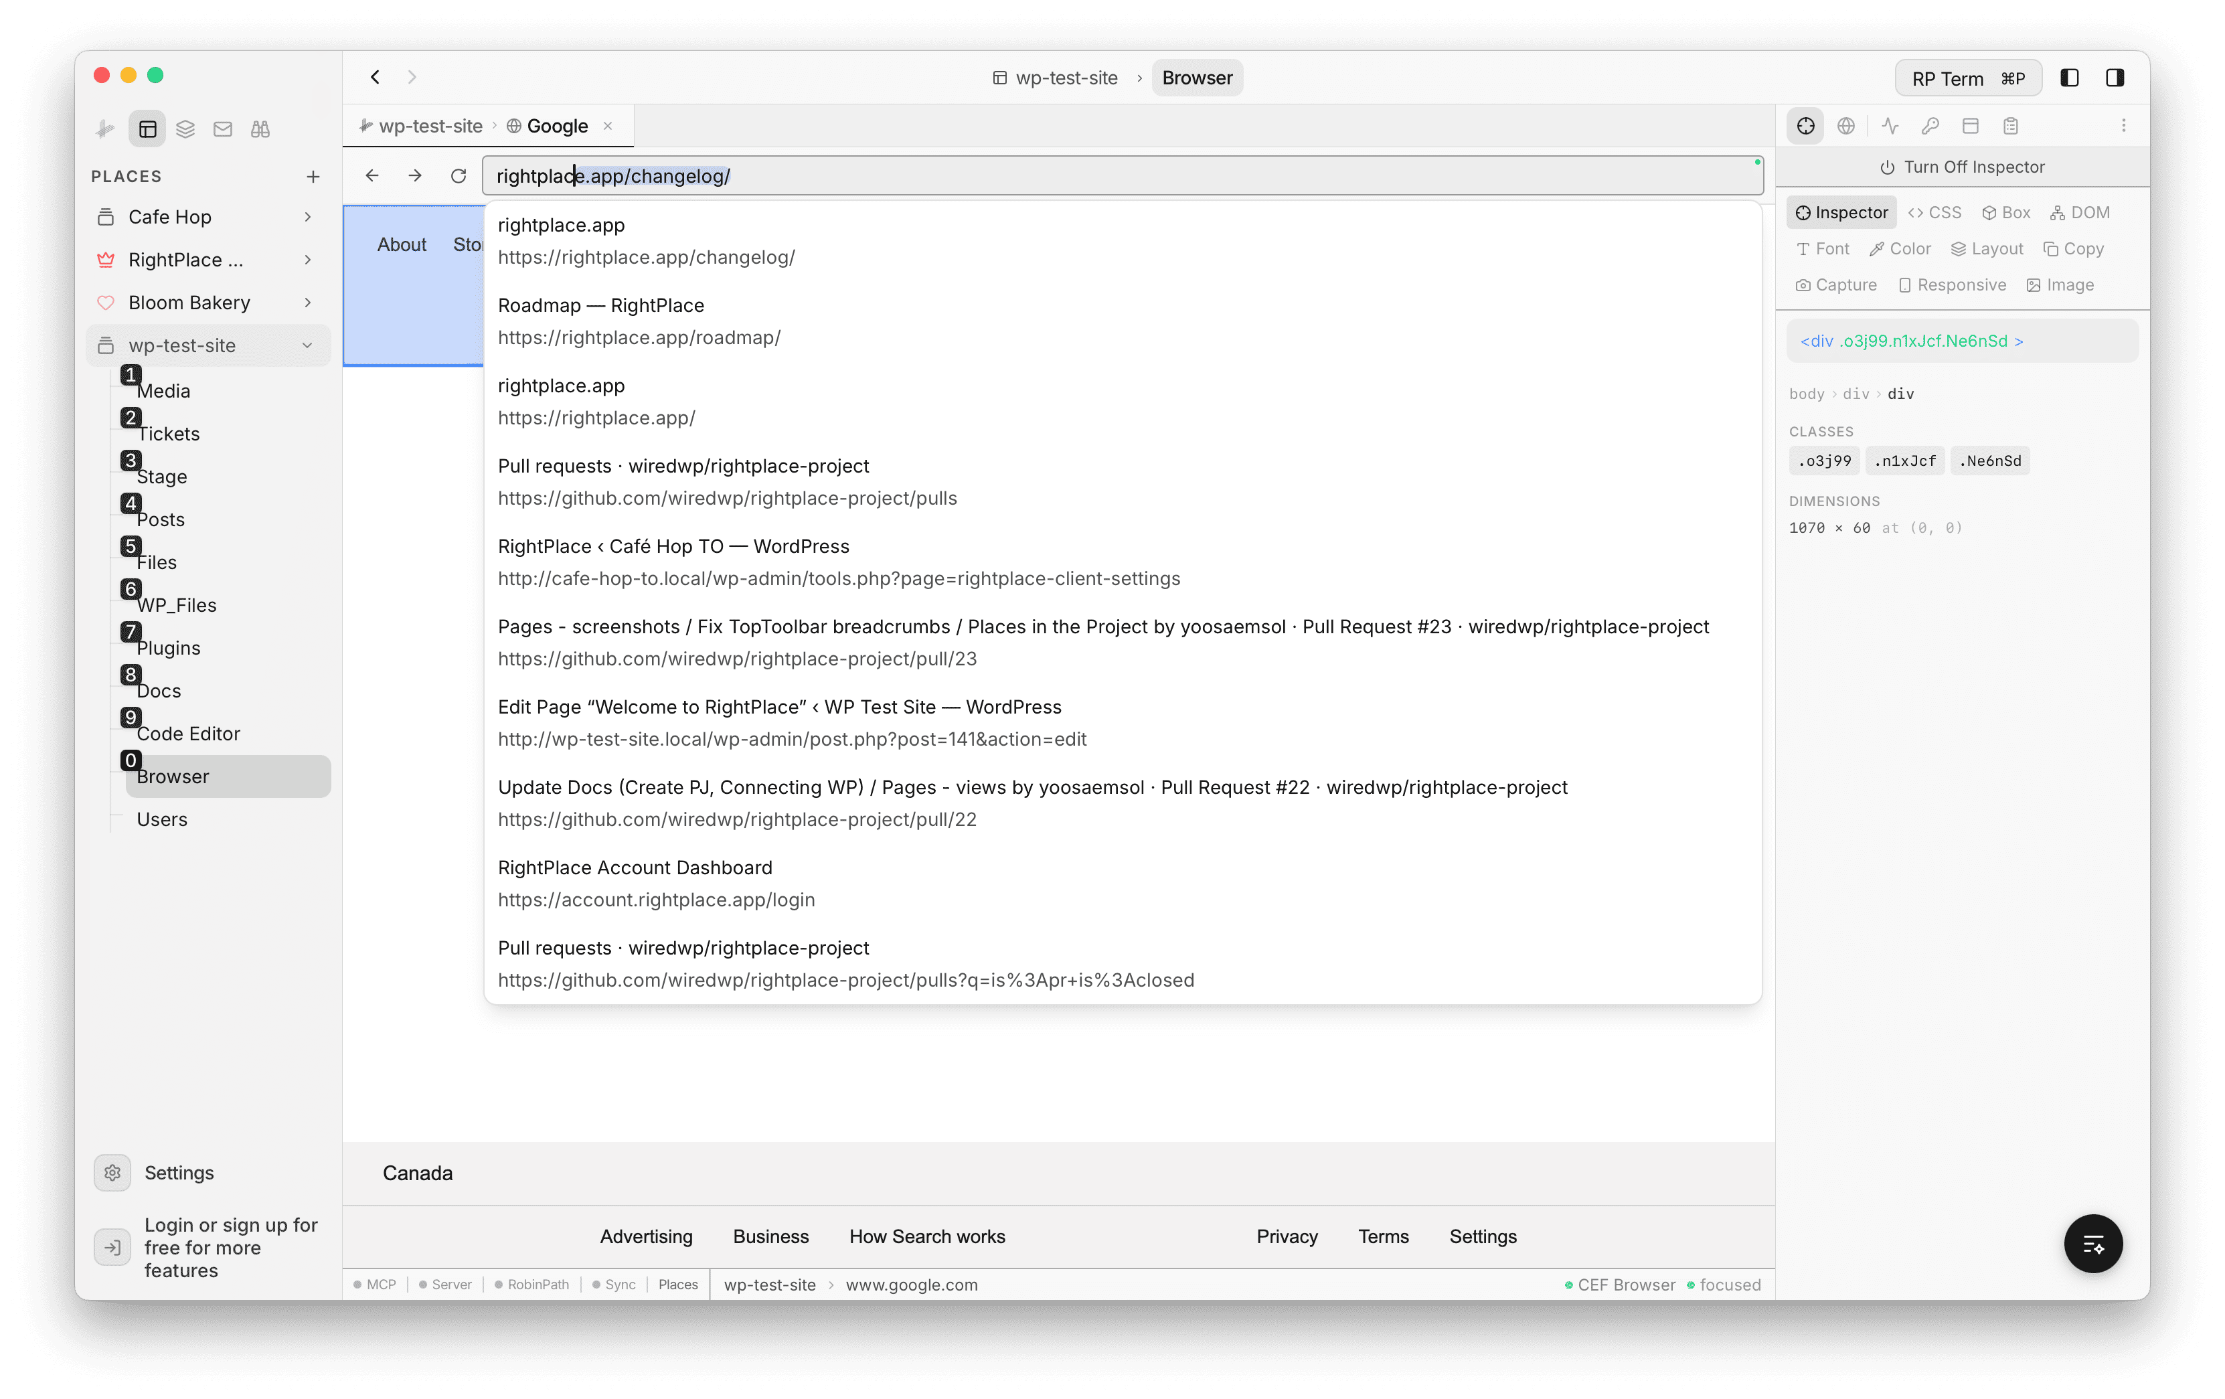Select the layers/stack icon in the top sidebar
2225x1399 pixels.
pos(185,129)
